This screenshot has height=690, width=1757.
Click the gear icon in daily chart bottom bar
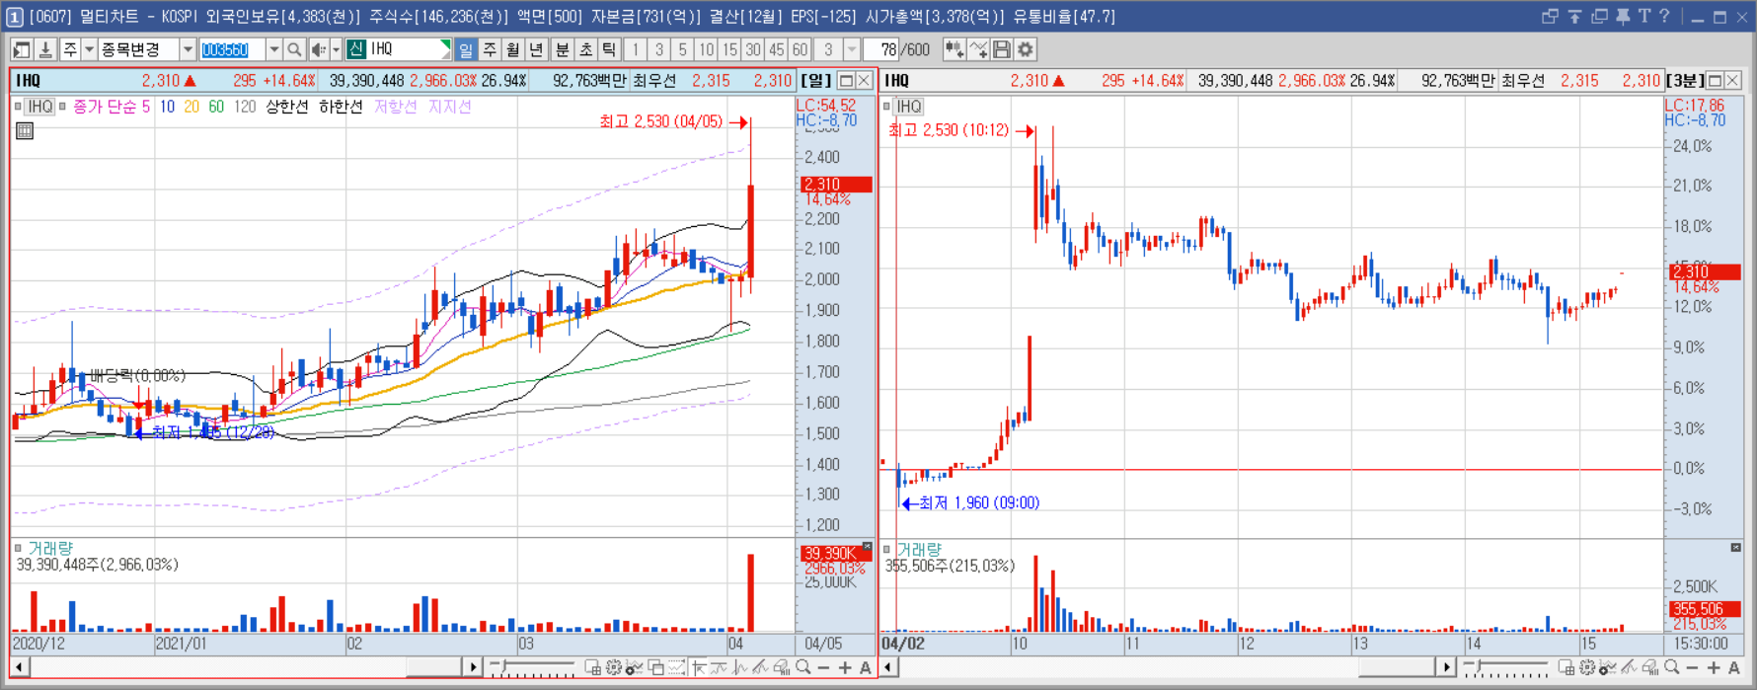click(x=614, y=668)
